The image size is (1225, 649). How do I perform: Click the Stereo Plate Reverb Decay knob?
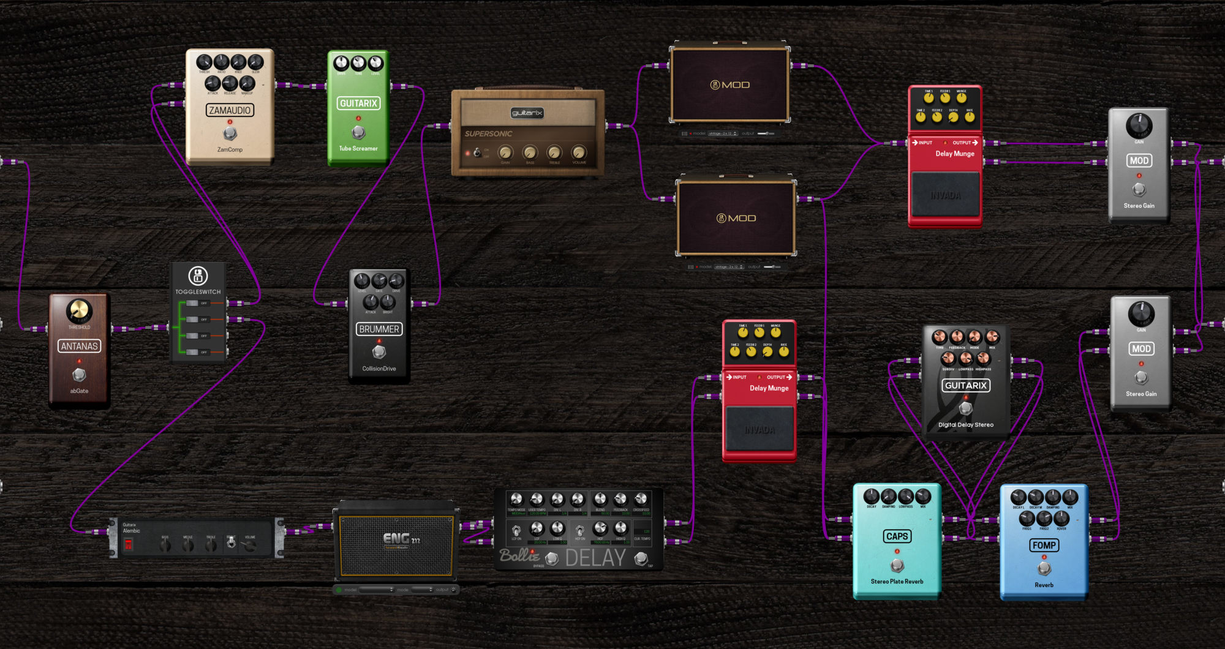tap(872, 496)
